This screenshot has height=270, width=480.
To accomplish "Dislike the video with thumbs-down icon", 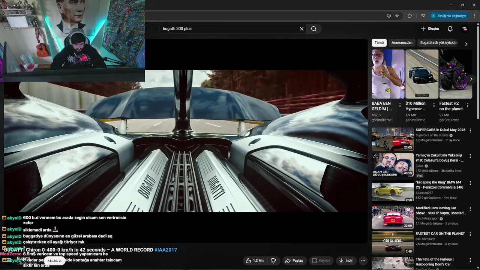I will [x=273, y=261].
